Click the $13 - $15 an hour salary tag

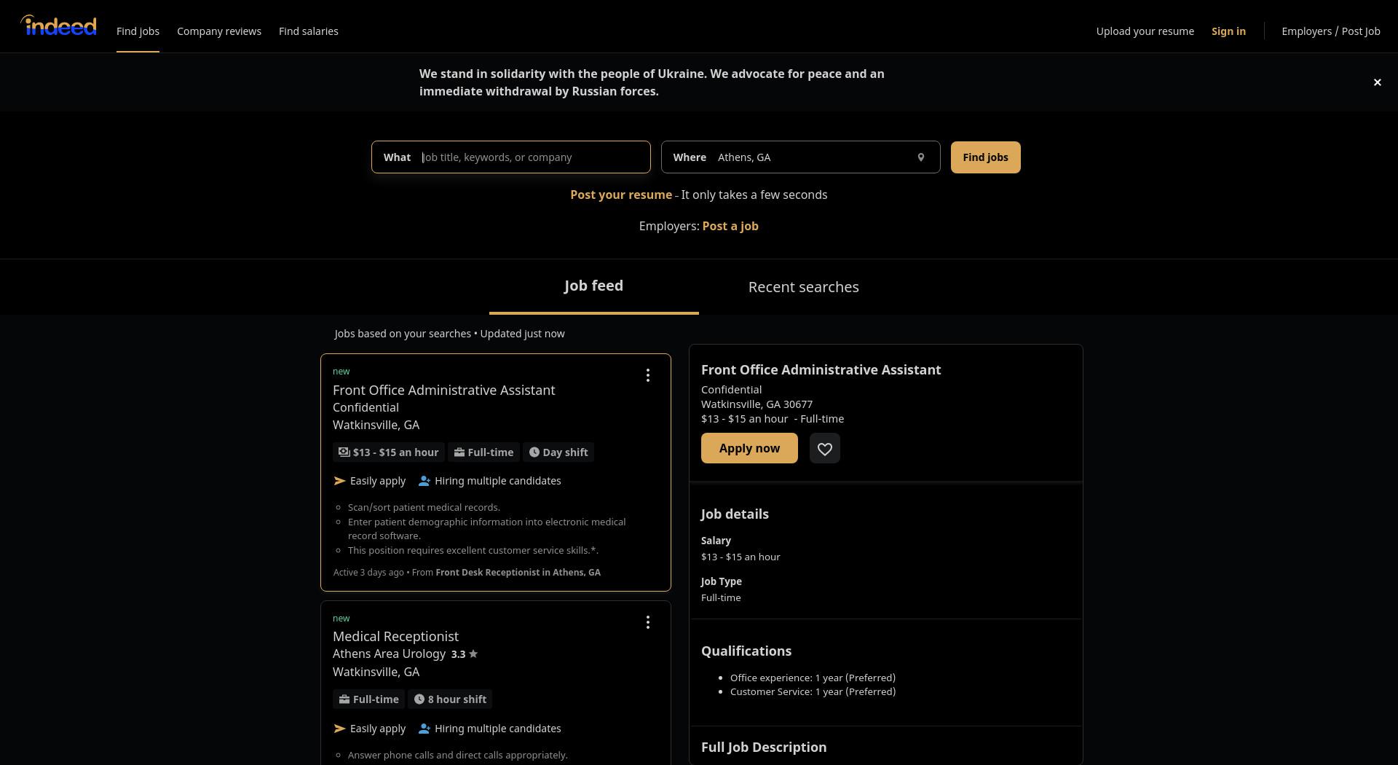388,452
